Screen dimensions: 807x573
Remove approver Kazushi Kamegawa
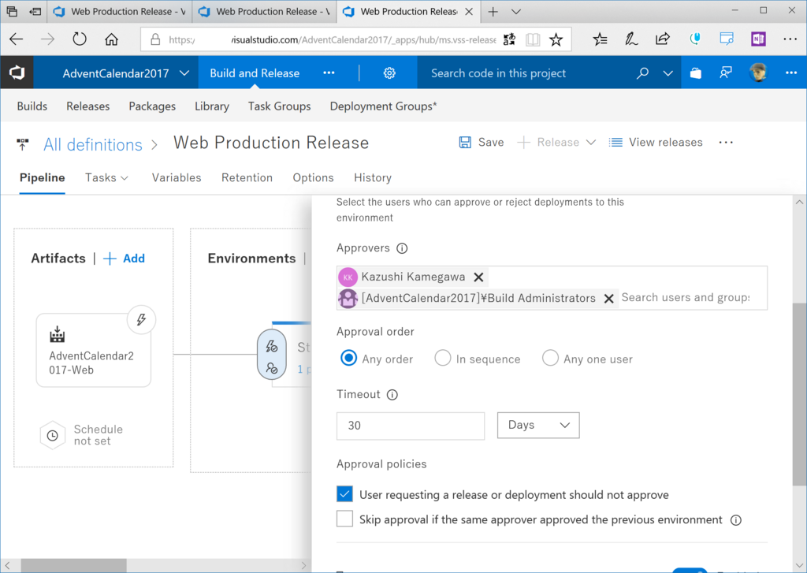[478, 277]
